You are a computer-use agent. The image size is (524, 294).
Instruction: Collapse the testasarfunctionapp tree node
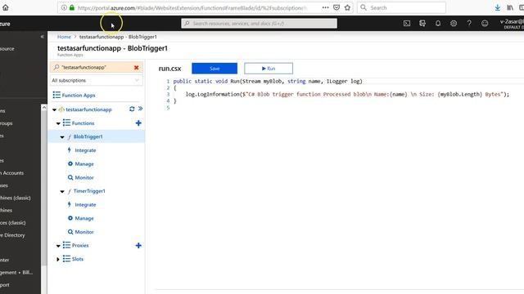point(55,109)
